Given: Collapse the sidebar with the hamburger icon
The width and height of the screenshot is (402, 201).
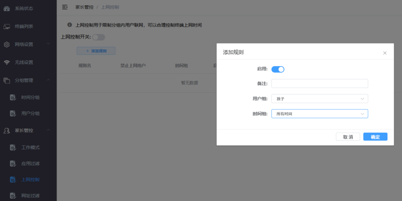Looking at the screenshot, I should (x=65, y=7).
